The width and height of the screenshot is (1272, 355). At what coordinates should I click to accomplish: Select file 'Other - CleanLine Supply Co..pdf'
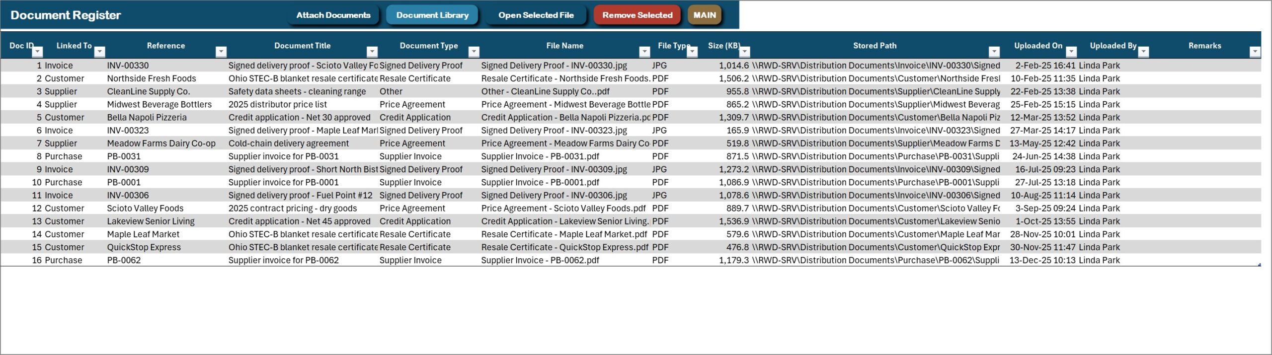tap(565, 91)
